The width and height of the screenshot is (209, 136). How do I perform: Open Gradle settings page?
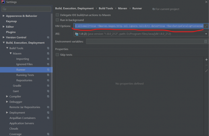tap(17, 86)
